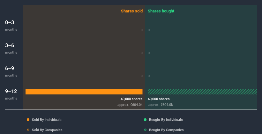Toggle the Sold By Companies legend label
This screenshot has height=134, width=262.
[x=47, y=130]
